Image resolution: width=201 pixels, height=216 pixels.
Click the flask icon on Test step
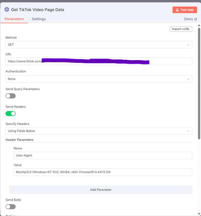[177, 10]
